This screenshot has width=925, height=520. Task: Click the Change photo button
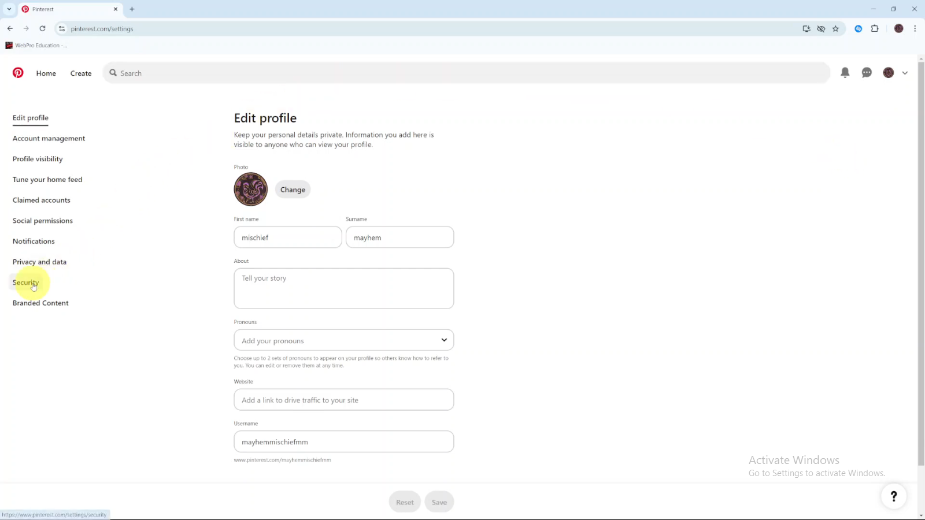[x=293, y=190]
